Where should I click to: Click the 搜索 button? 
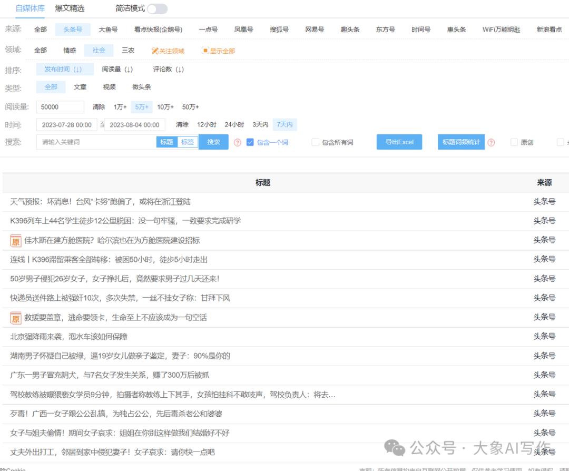coord(214,142)
